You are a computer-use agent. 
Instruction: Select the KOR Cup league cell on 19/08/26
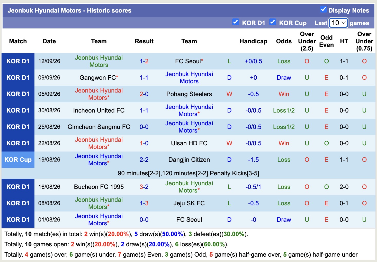tap(18, 160)
